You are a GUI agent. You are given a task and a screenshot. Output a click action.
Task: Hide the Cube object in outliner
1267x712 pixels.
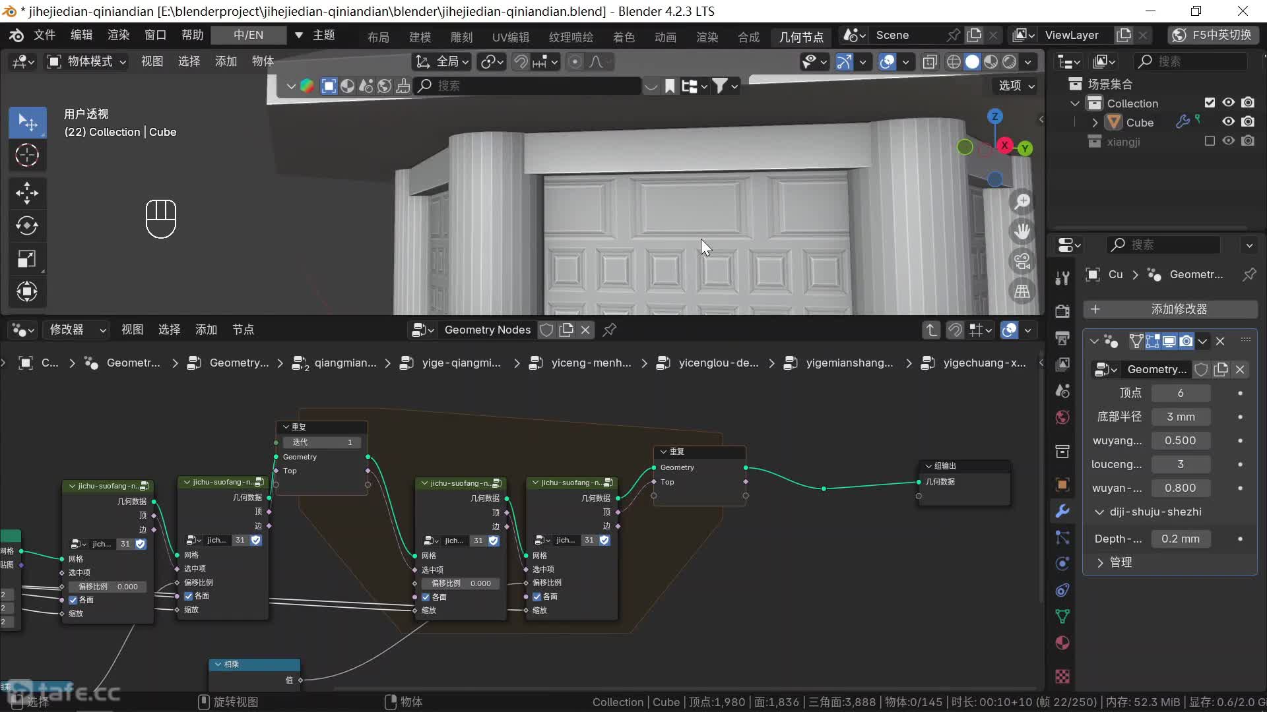[1228, 122]
